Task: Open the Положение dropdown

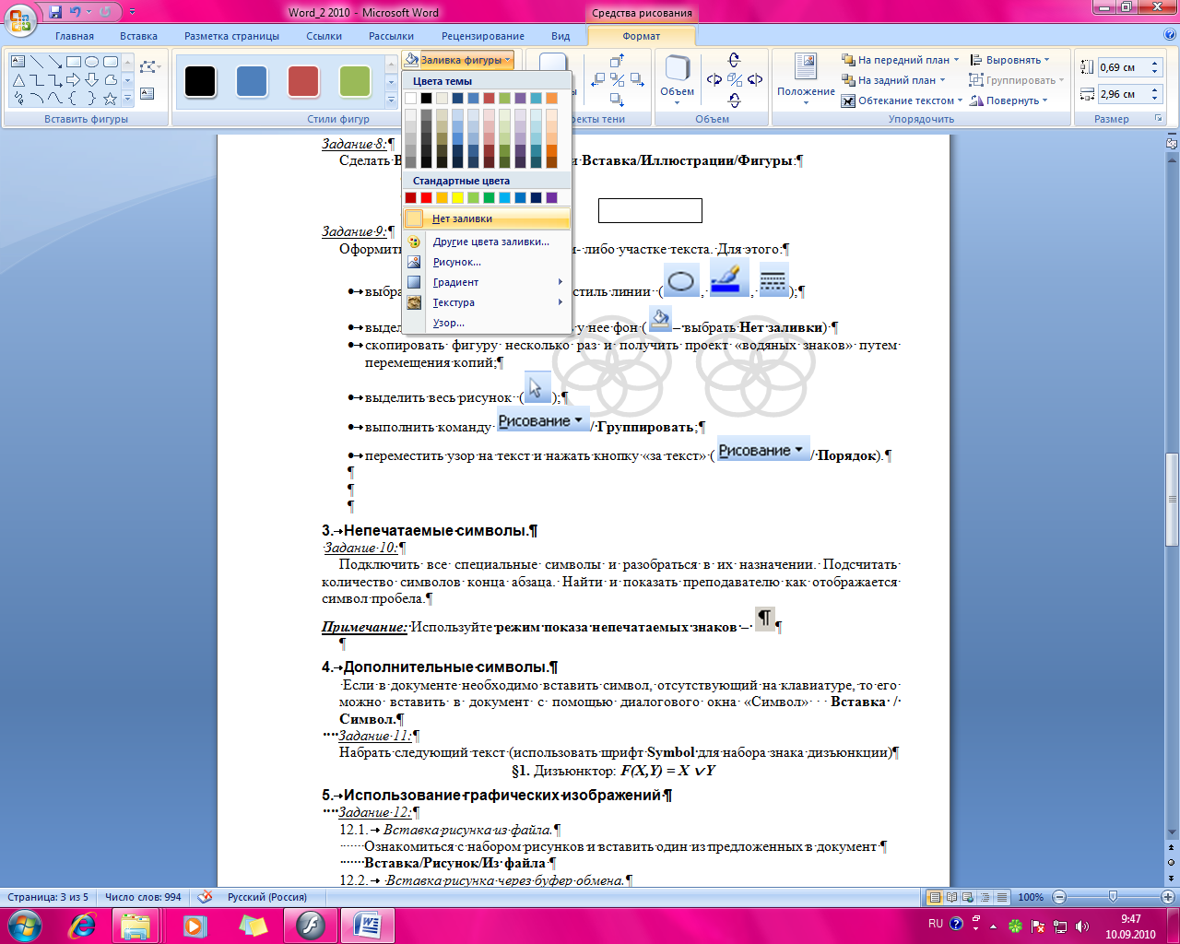Action: click(x=806, y=79)
